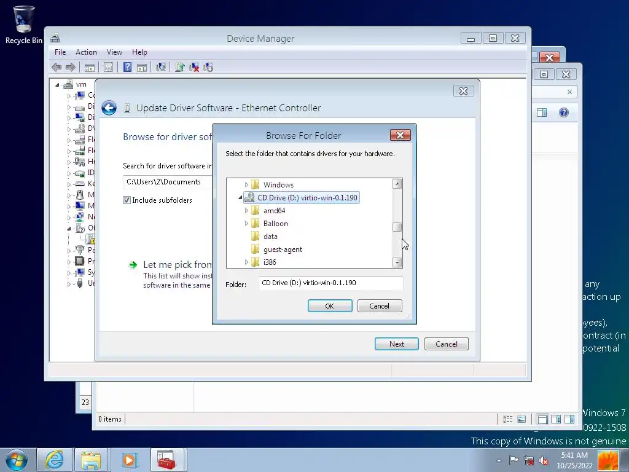Image resolution: width=629 pixels, height=472 pixels.
Task: Close the Browse For Folder dialog with red X
Action: click(x=400, y=135)
